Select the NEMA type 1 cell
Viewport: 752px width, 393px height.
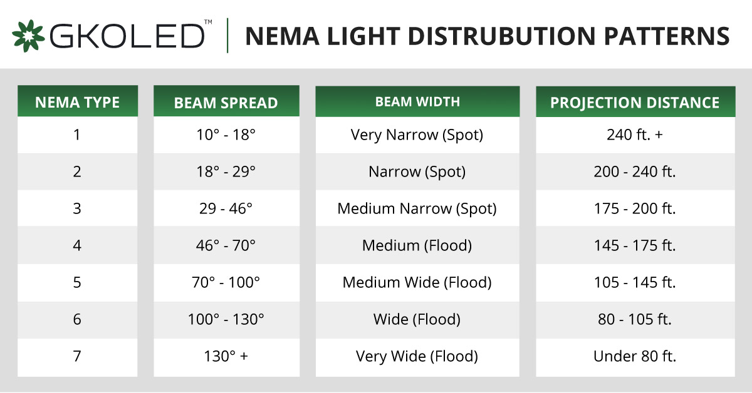pyautogui.click(x=77, y=135)
